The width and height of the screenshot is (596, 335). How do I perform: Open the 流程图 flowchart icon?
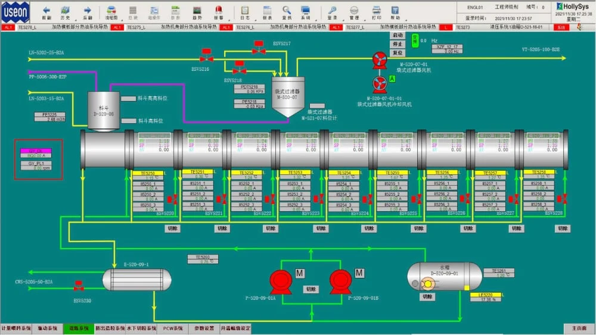[x=111, y=10]
